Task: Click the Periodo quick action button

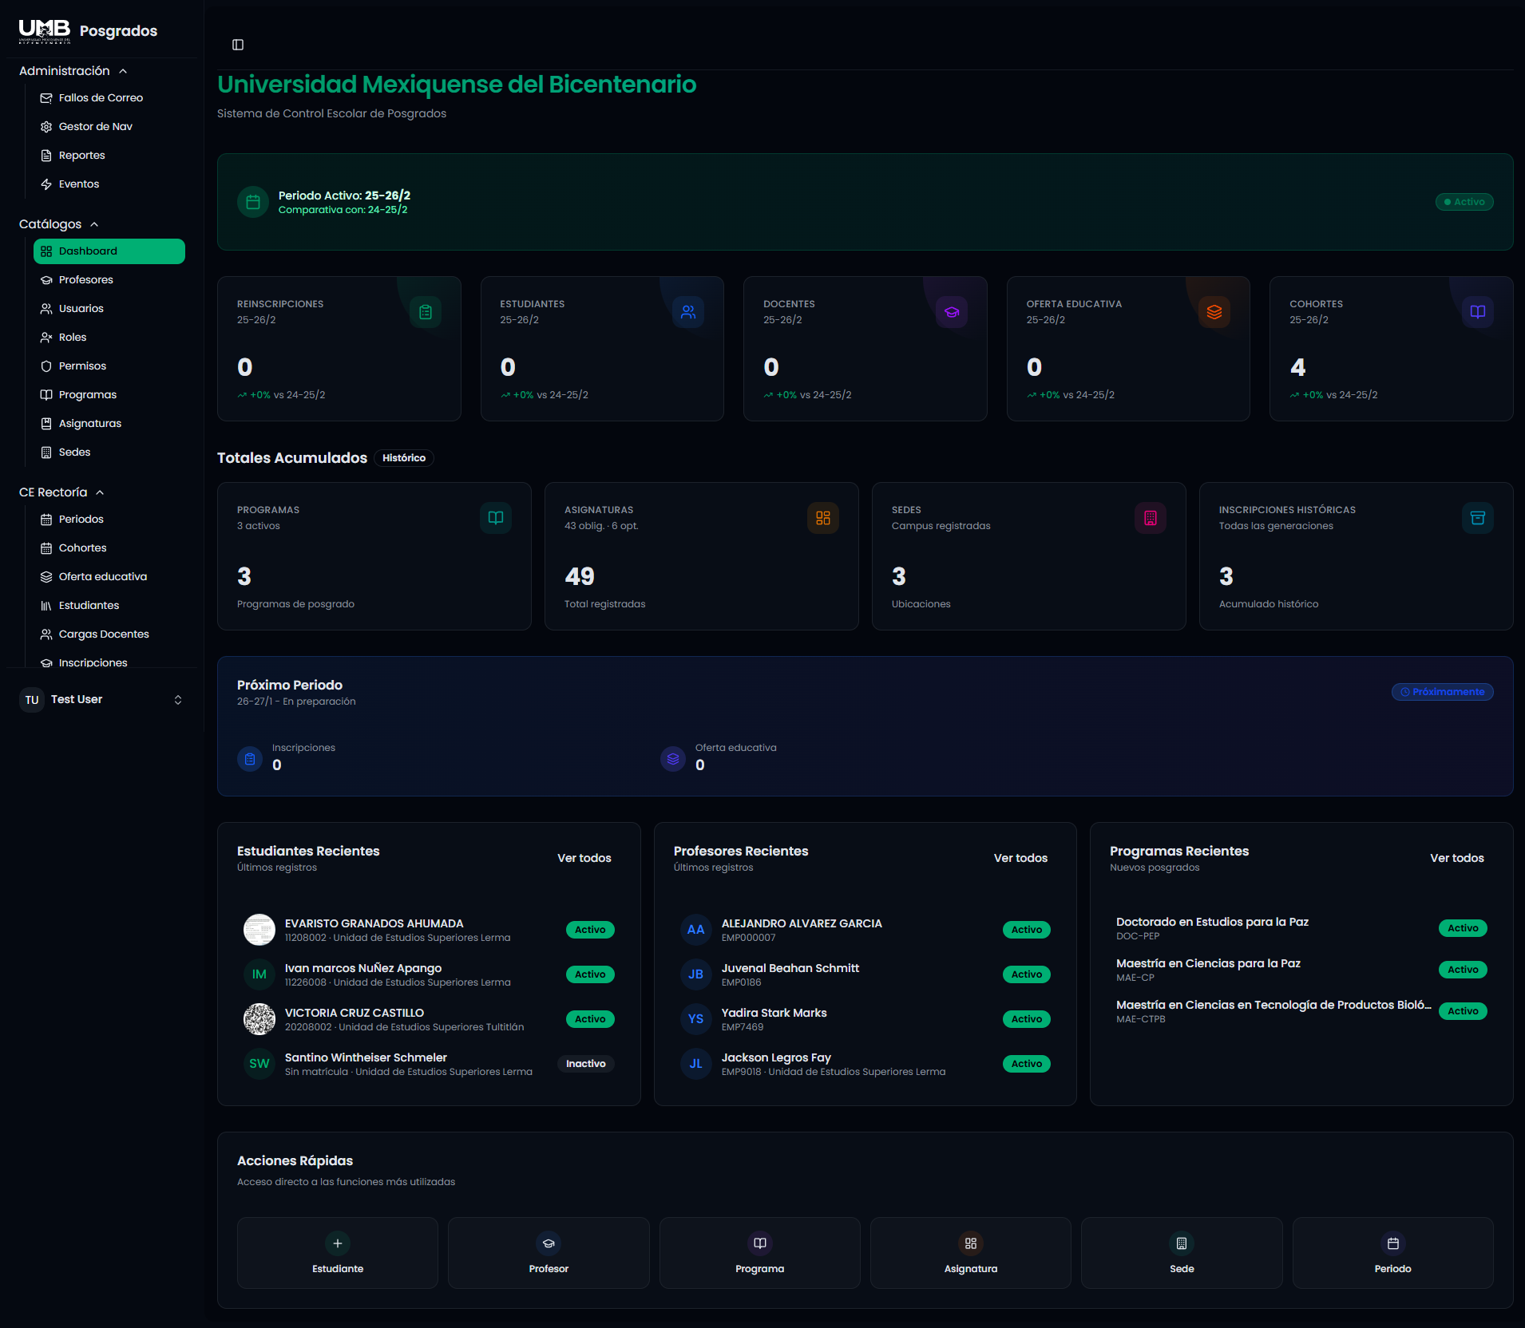Action: 1393,1253
